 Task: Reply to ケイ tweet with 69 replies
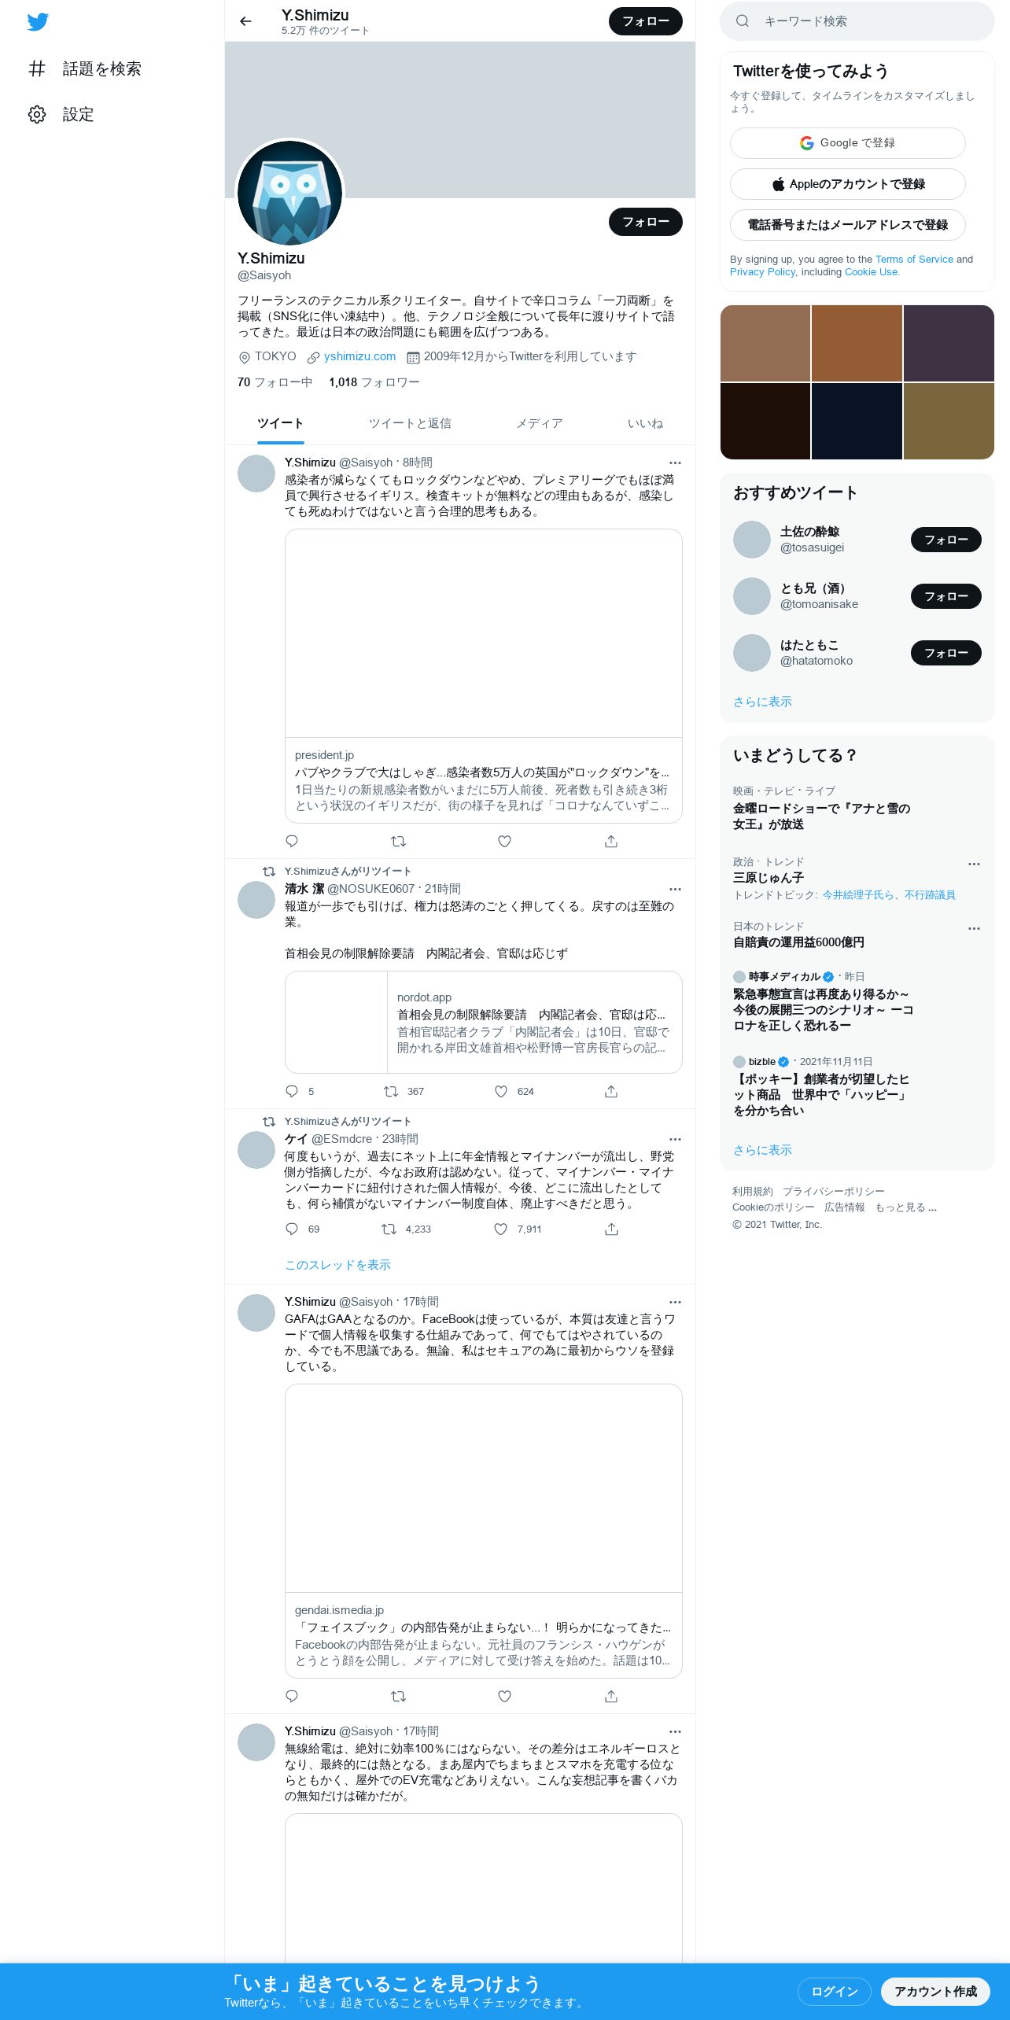[292, 1229]
